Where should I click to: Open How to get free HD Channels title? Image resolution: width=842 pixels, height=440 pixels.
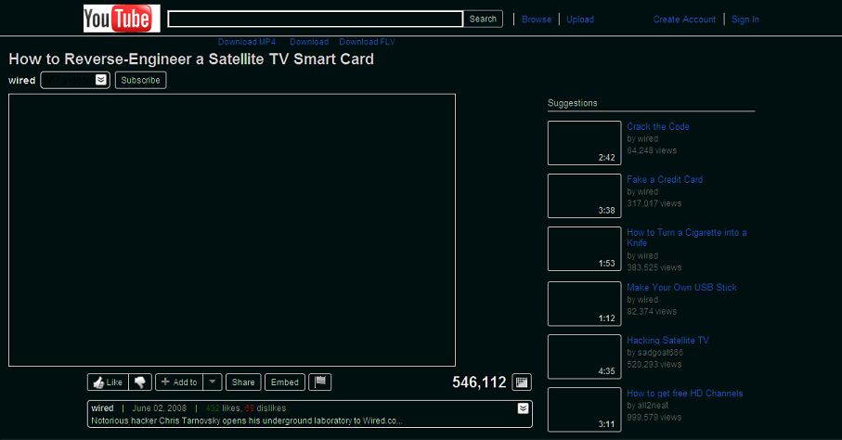pyautogui.click(x=685, y=394)
